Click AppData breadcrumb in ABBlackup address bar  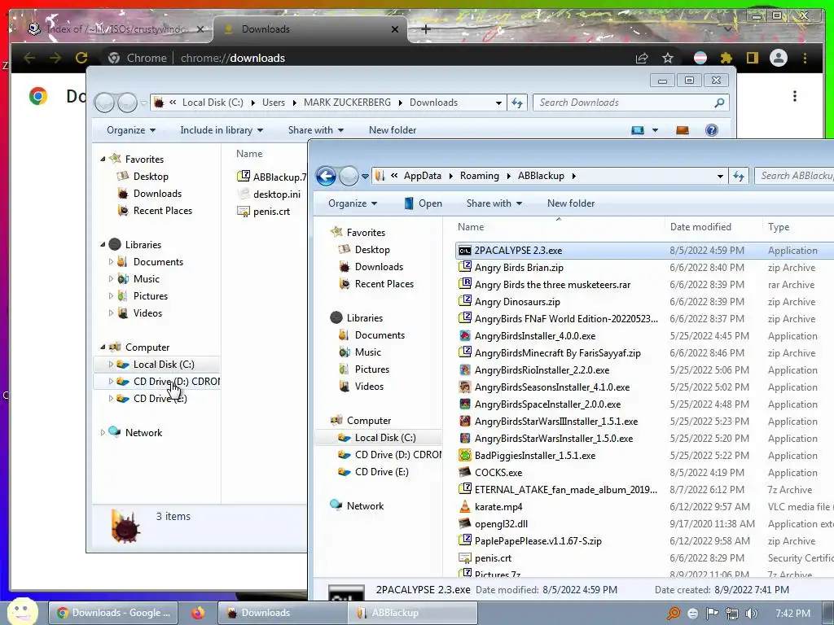point(423,176)
